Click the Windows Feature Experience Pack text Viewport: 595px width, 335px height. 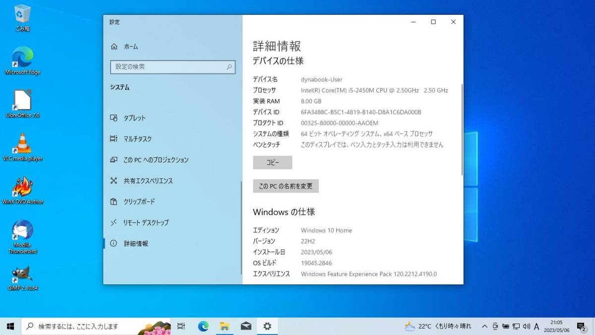point(369,274)
